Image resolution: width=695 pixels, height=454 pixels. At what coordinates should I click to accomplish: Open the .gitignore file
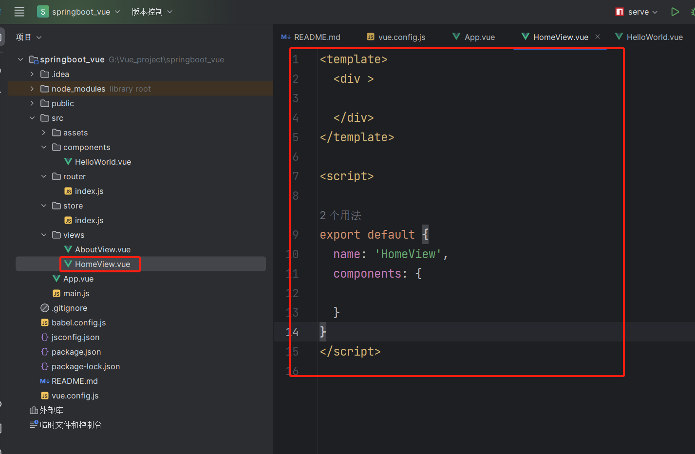[x=70, y=308]
